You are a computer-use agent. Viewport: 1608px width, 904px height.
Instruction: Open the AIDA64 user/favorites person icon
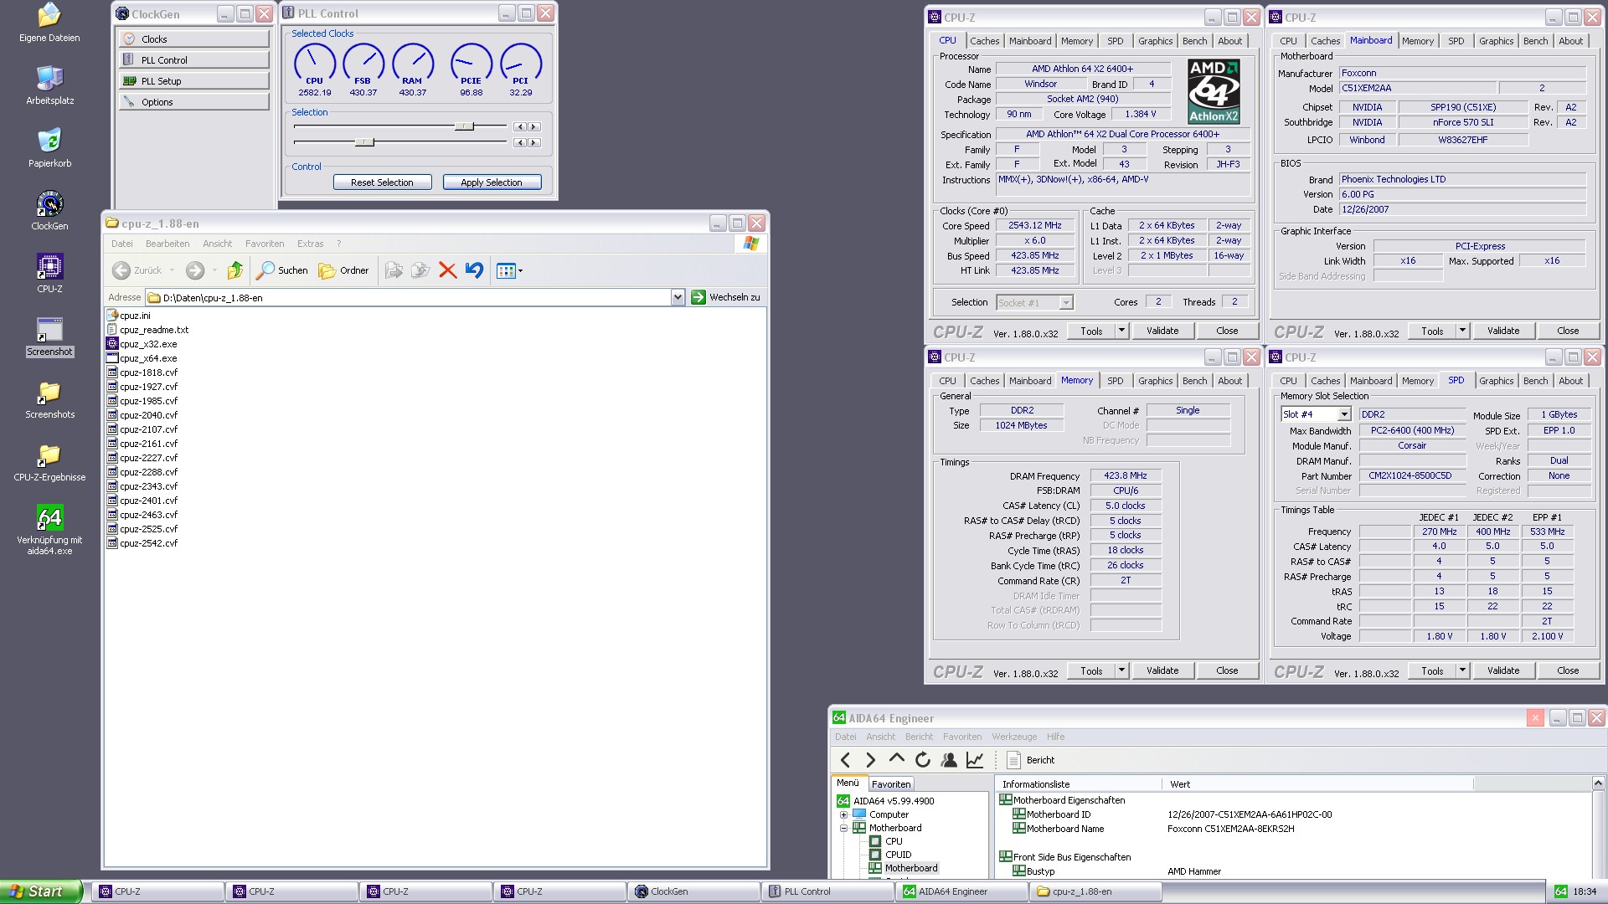coord(949,760)
